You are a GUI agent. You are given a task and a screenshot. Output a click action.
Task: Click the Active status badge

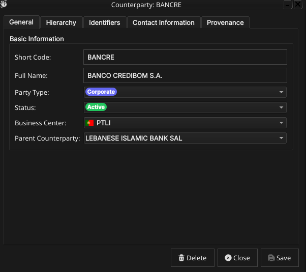pos(96,107)
